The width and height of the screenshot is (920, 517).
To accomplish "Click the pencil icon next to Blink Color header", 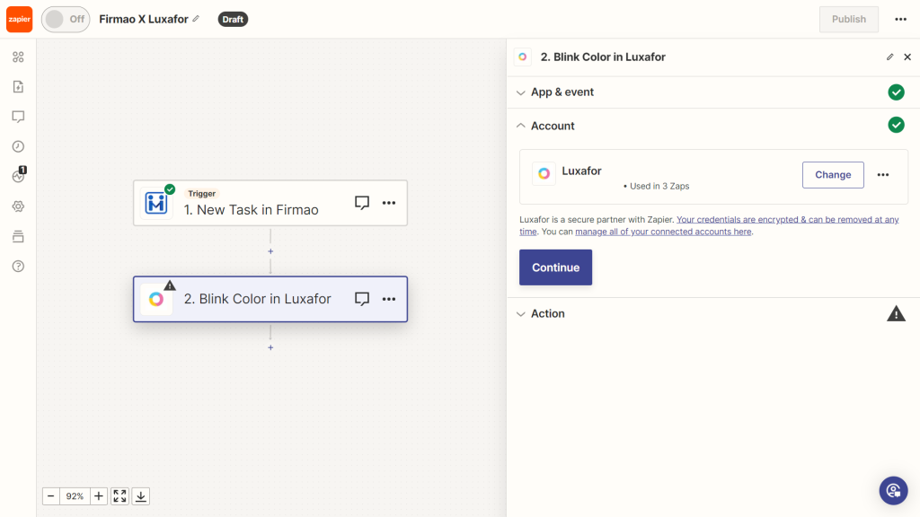I will tap(889, 57).
